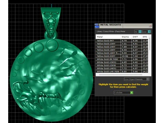The height and width of the screenshot is (123, 164).
Task: Click the Grams column header
Action: pos(126,37)
